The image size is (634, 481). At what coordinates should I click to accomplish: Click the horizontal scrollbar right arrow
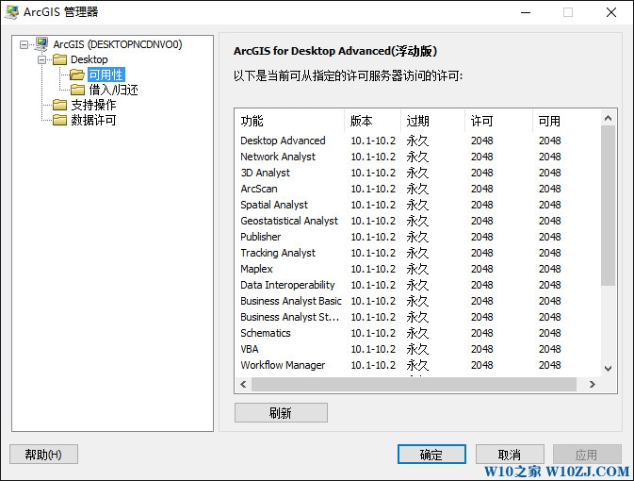point(592,385)
